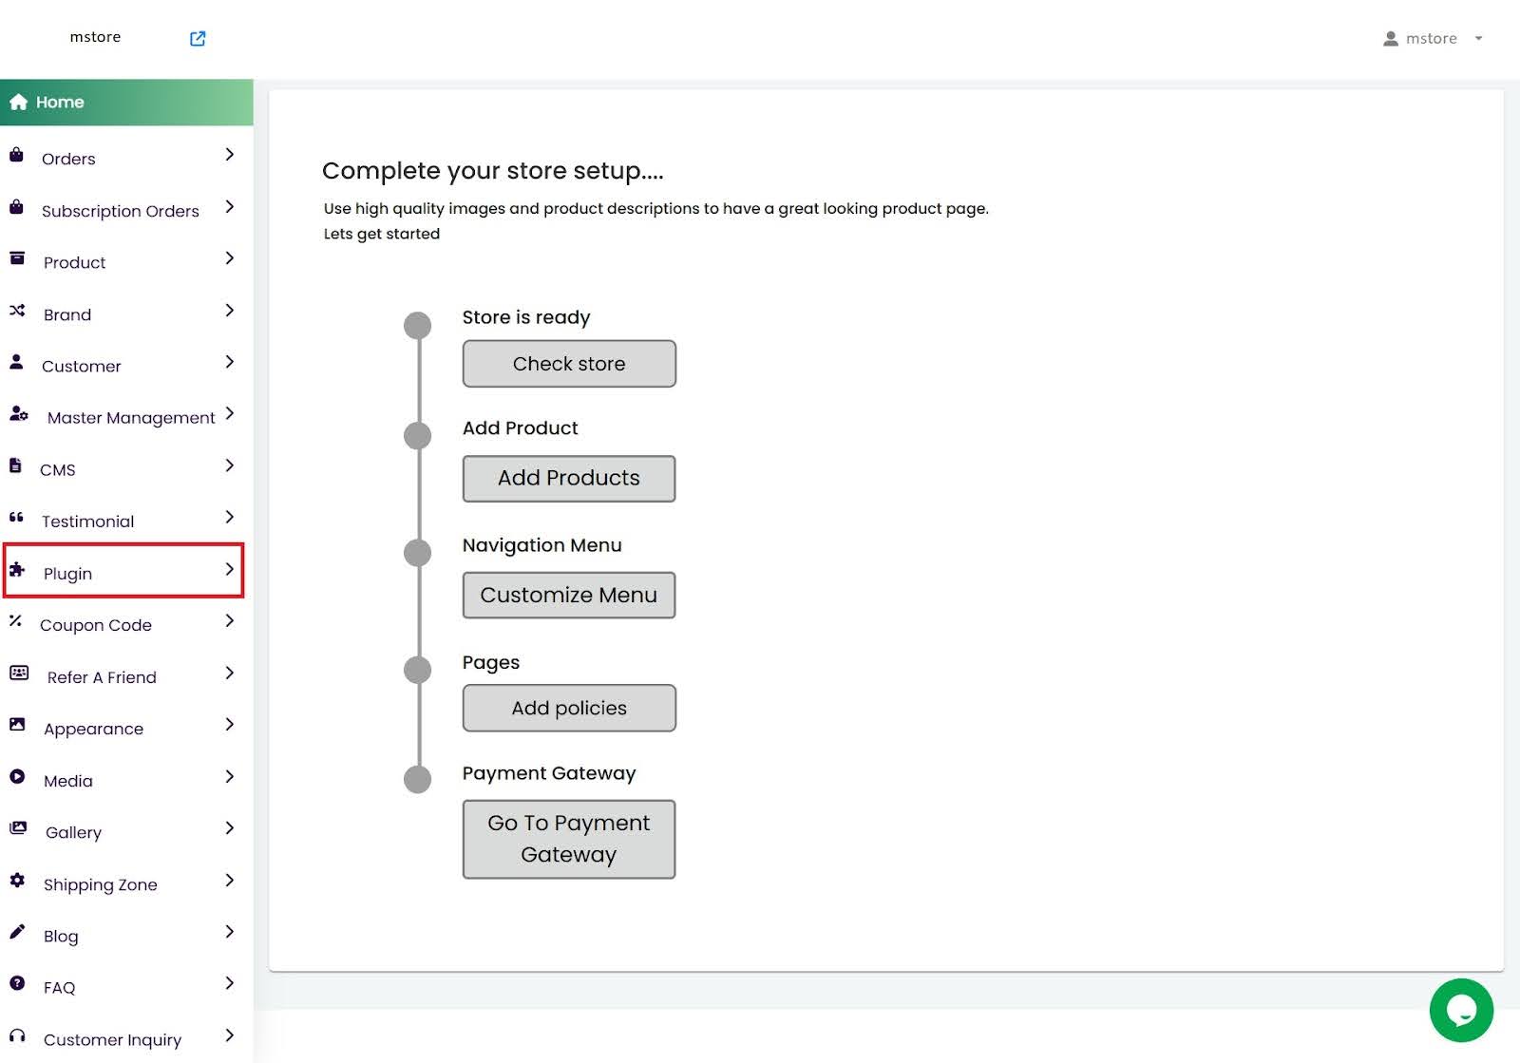Select Refer A Friend menu item
The image size is (1520, 1063).
[x=102, y=677]
